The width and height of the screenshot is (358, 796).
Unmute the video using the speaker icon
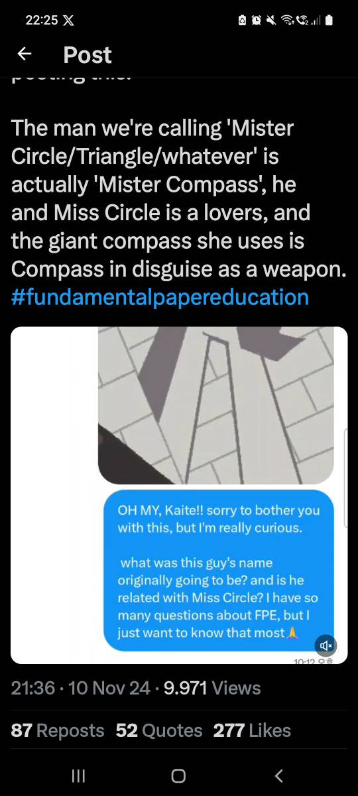point(326,645)
